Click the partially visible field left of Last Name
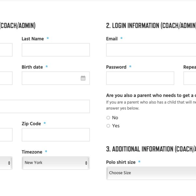Screen dimensions: 196x196 click(6, 50)
